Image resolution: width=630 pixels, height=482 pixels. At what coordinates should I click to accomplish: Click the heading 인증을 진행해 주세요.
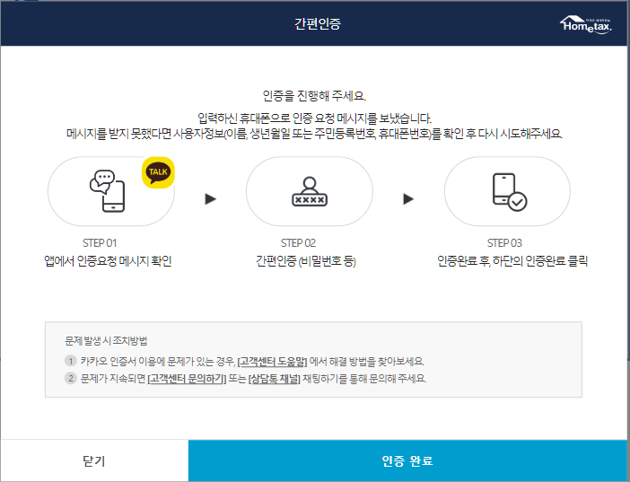[314, 96]
